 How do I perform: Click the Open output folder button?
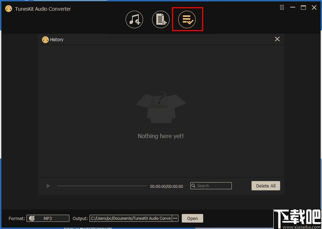pos(192,218)
